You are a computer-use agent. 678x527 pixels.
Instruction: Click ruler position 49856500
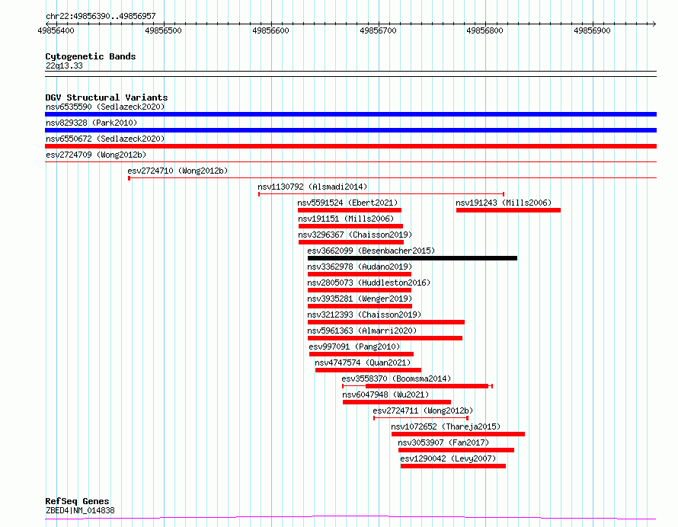[164, 30]
